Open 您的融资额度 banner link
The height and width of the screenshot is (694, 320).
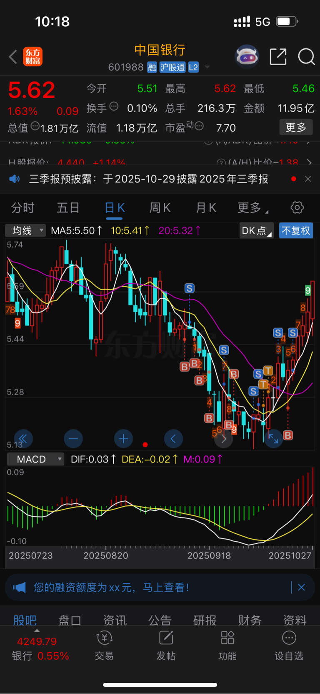click(111, 588)
